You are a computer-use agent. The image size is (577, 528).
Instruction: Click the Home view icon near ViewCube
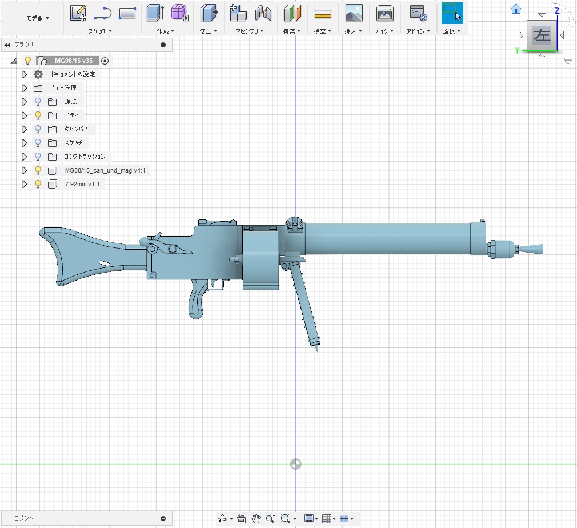pos(516,9)
